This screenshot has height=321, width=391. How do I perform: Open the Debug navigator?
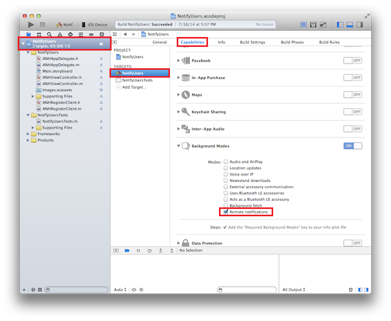pos(81,34)
